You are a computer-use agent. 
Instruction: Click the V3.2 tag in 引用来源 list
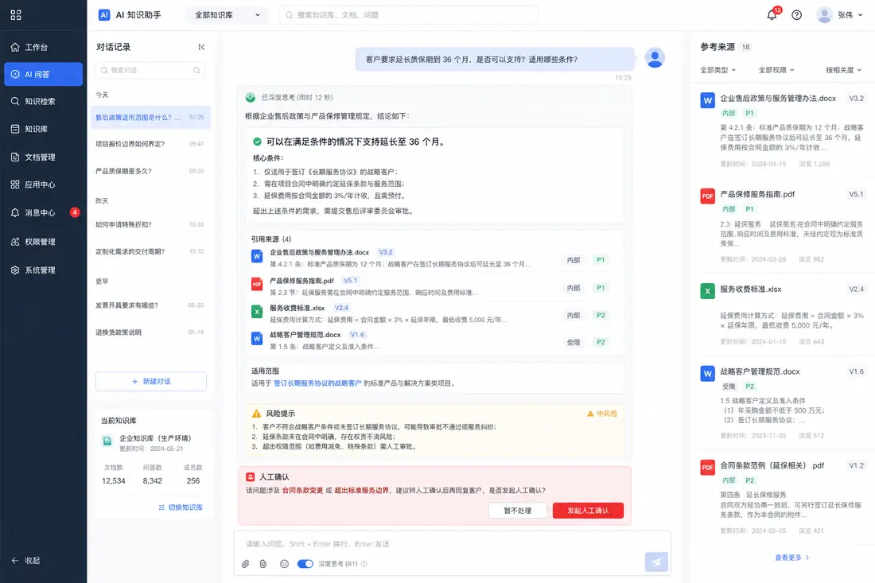point(386,252)
